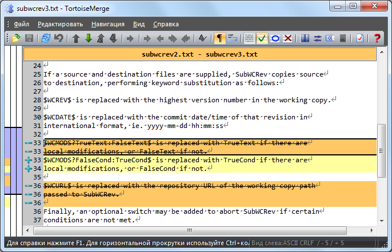The image size is (392, 252).
Task: Click the Undo toolbar icon
Action: (x=59, y=38)
